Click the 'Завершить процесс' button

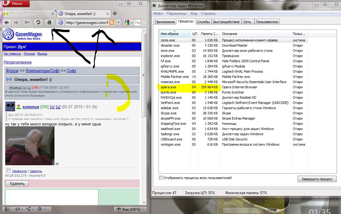[x=317, y=179]
